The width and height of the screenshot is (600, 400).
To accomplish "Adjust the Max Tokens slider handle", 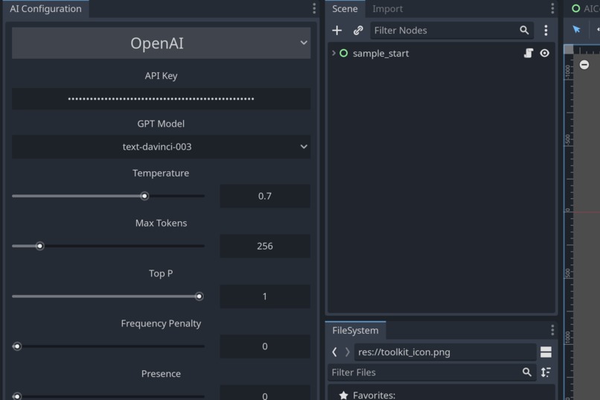I will coord(39,246).
